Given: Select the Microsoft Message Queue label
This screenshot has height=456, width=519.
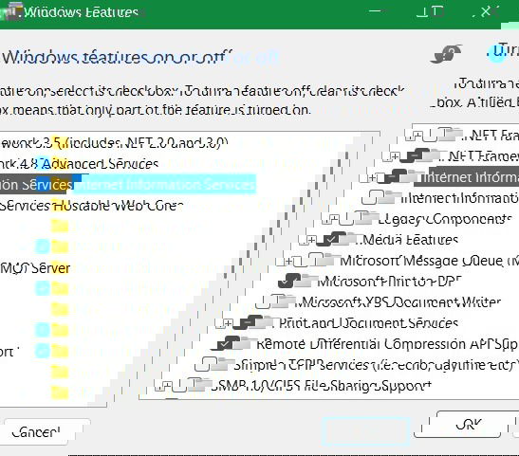Looking at the screenshot, I should tap(430, 261).
